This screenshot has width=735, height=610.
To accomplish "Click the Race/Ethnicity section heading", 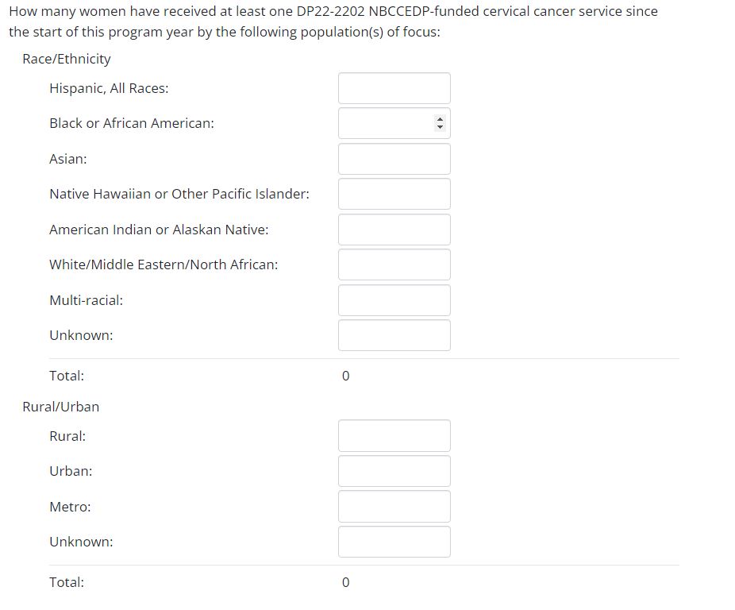I will [x=67, y=59].
